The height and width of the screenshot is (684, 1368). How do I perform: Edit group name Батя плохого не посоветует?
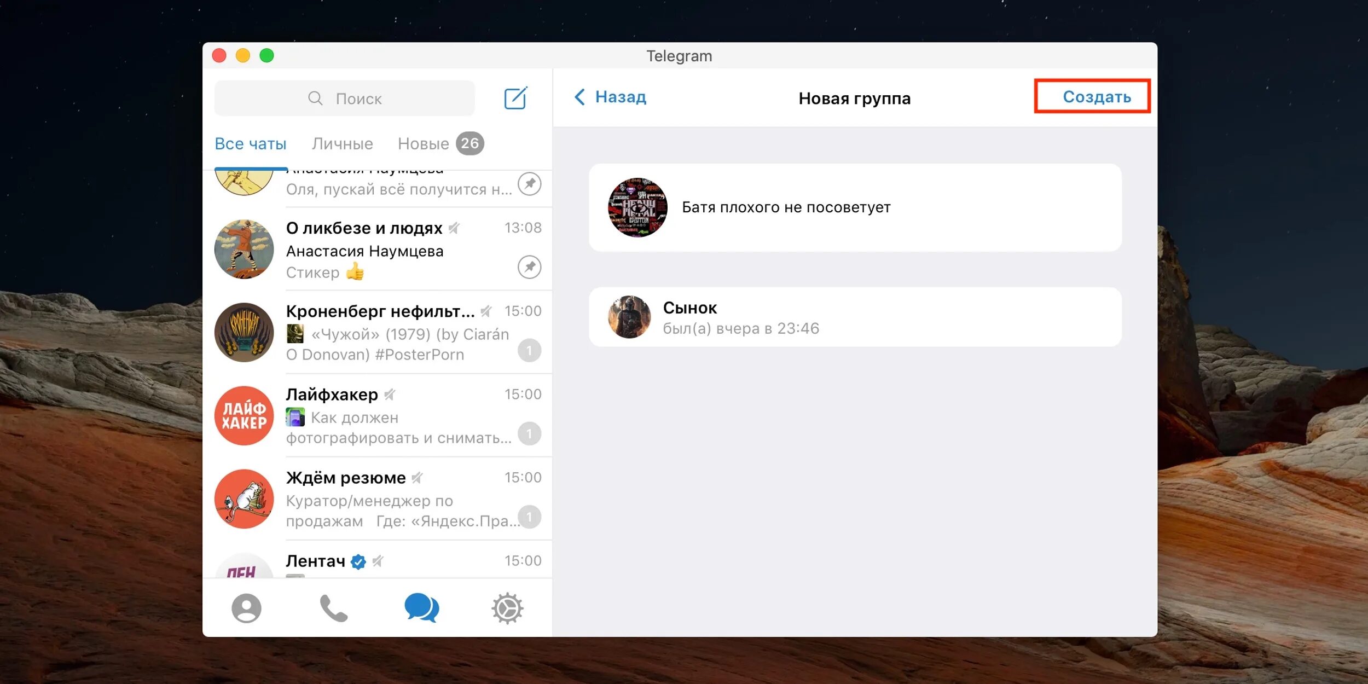[786, 207]
